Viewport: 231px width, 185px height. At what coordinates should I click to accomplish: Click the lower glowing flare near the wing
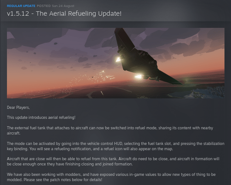tap(138, 77)
